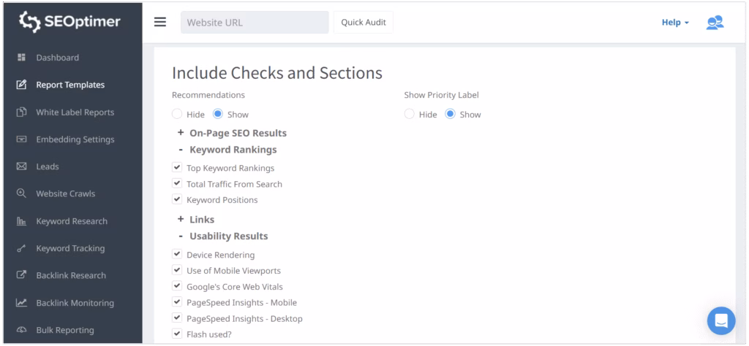Expand the Links section
Screen dimensions: 749x346
pos(181,219)
